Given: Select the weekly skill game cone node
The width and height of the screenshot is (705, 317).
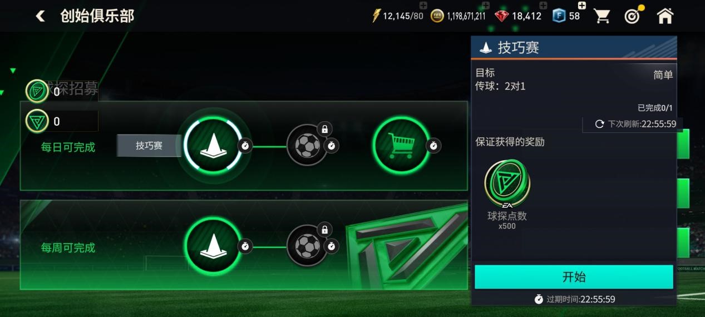Looking at the screenshot, I should 213,246.
